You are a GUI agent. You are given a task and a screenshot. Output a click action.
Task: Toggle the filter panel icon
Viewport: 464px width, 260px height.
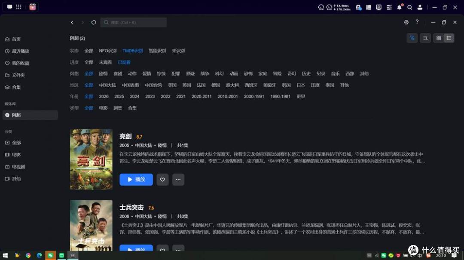412,38
